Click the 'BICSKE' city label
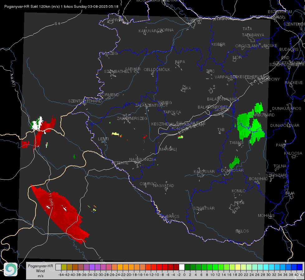Image resolution: width=305 pixels, height=280 pixels. point(270,46)
